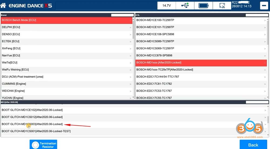Image resolution: width=270 pixels, height=149 pixels.
Task: Click the SYS. panel search field
Action: click(x=257, y=15)
